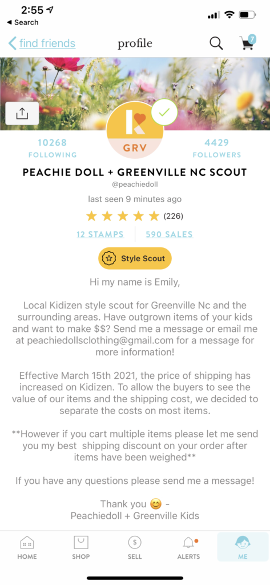Image resolution: width=270 pixels, height=585 pixels.
Task: Tap the share profile icon
Action: point(22,114)
